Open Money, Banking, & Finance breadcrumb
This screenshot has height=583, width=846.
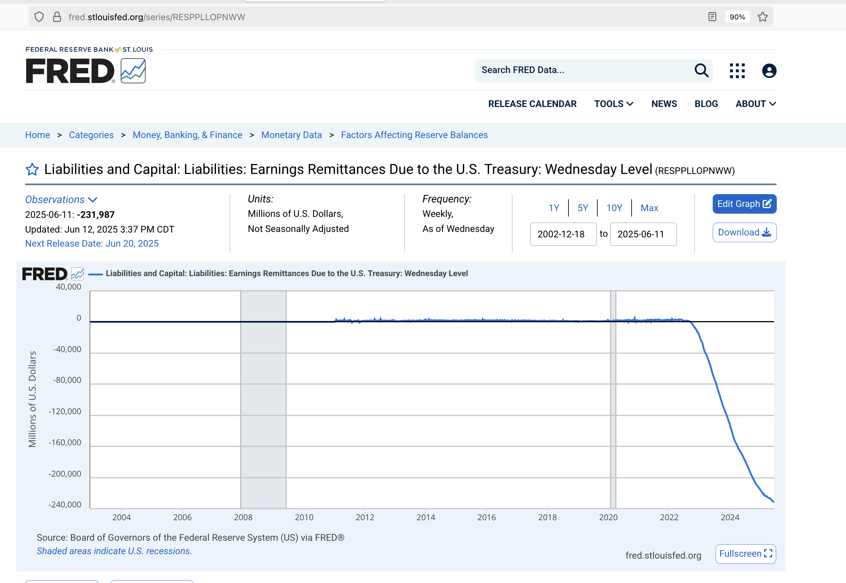(x=187, y=135)
